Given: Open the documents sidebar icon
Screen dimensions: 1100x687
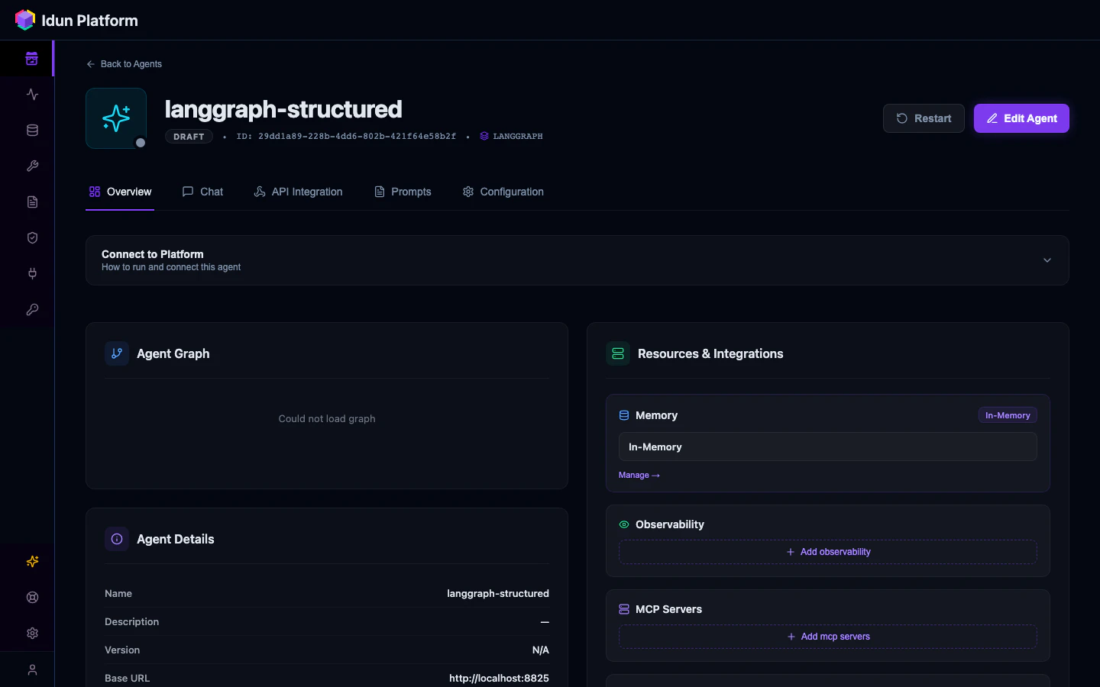Looking at the screenshot, I should pyautogui.click(x=31, y=202).
